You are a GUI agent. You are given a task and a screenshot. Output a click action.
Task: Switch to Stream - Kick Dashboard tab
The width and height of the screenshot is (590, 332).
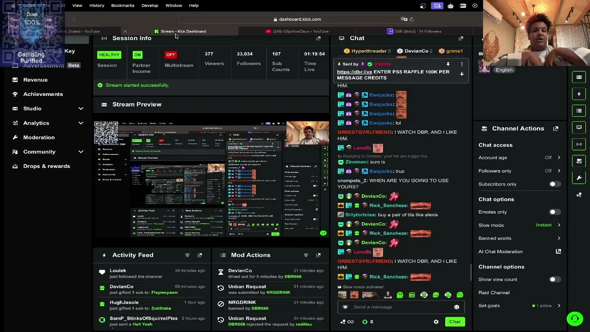pyautogui.click(x=180, y=31)
